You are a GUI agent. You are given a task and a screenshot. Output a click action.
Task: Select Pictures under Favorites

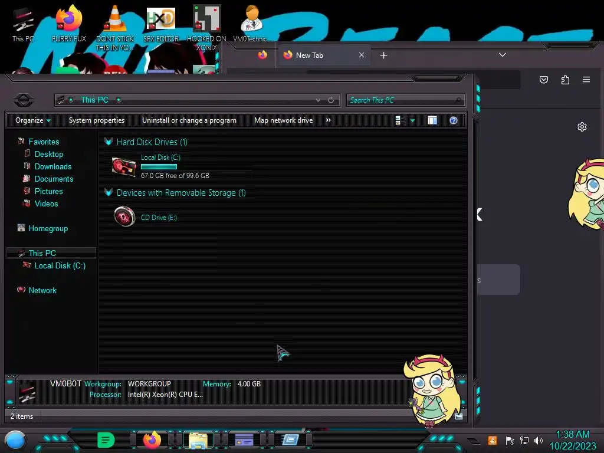click(48, 191)
